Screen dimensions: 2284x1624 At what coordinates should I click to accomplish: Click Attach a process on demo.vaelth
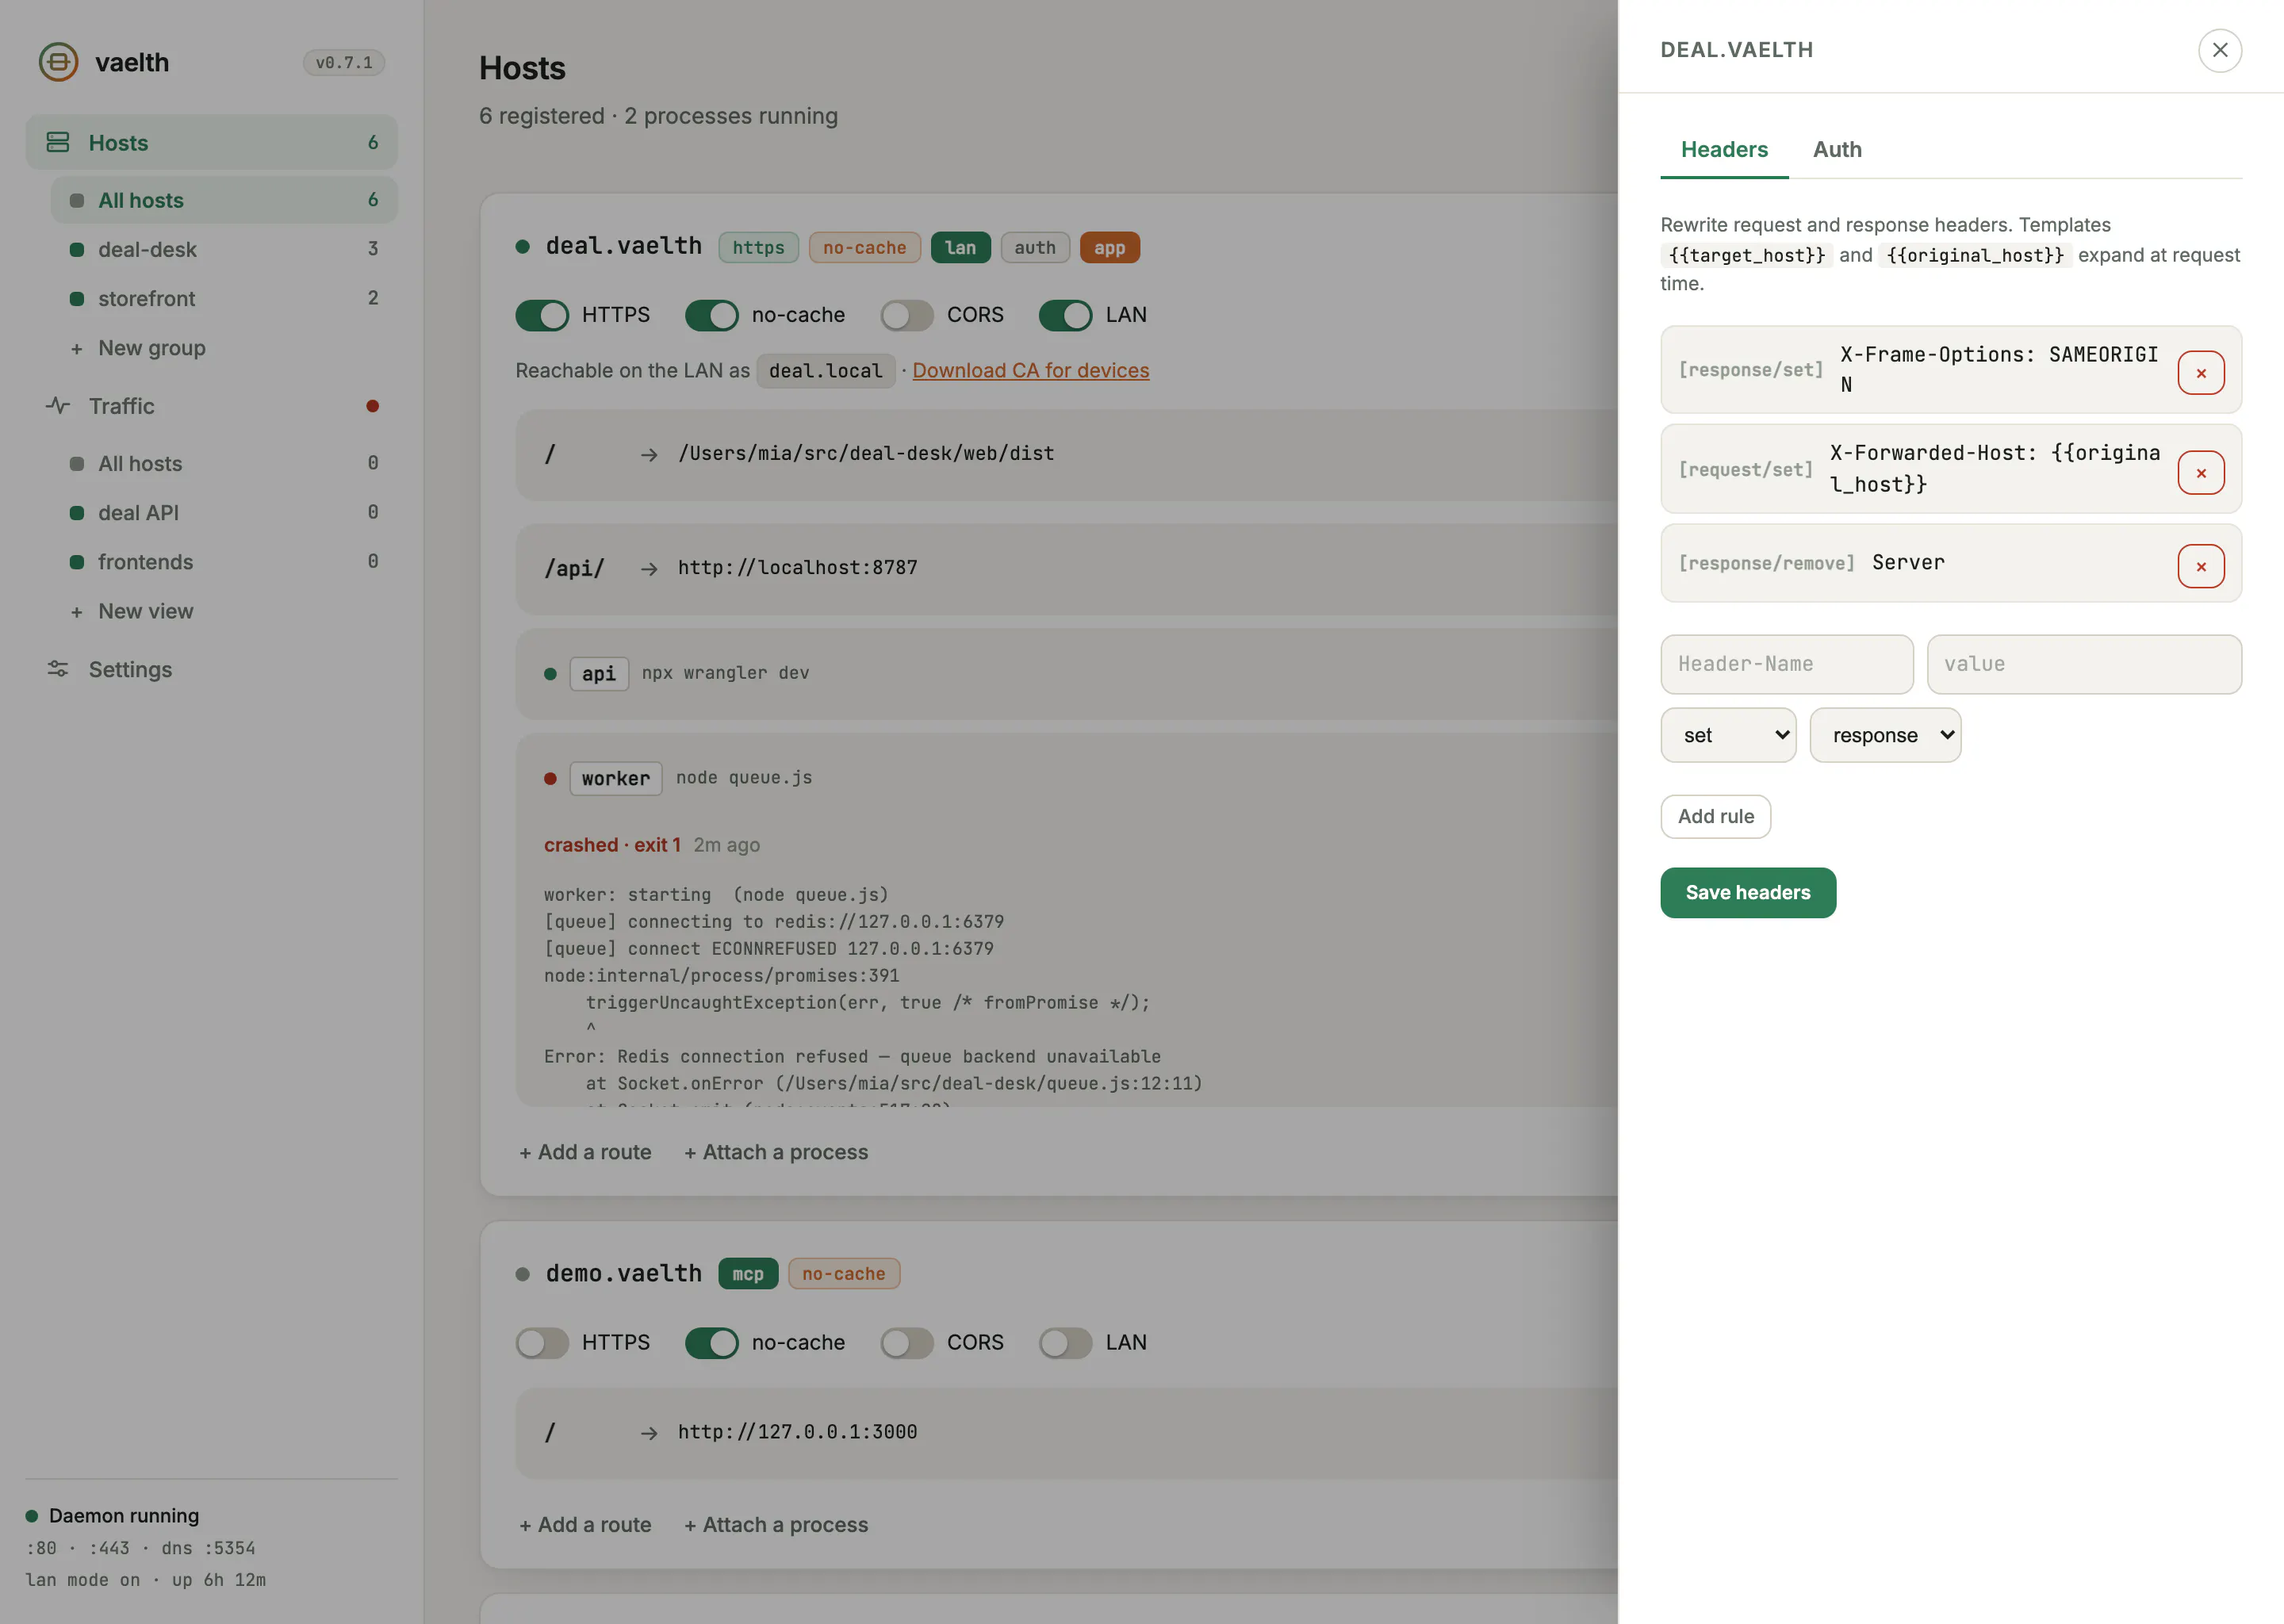coord(776,1524)
